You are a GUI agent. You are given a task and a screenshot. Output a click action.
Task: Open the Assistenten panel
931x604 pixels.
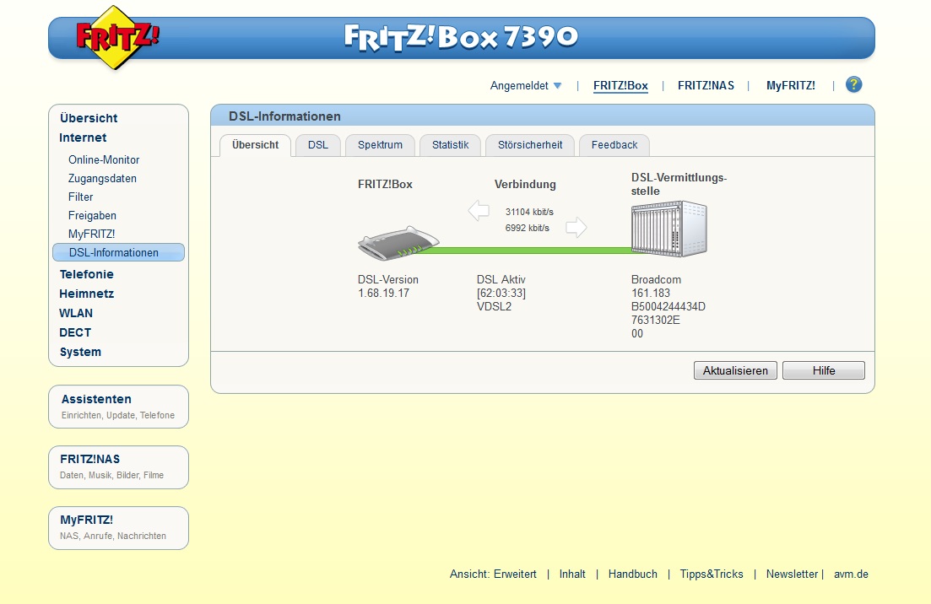pyautogui.click(x=118, y=407)
